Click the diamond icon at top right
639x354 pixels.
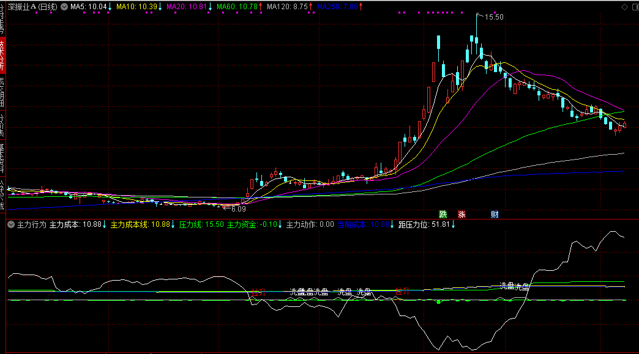coord(624,7)
